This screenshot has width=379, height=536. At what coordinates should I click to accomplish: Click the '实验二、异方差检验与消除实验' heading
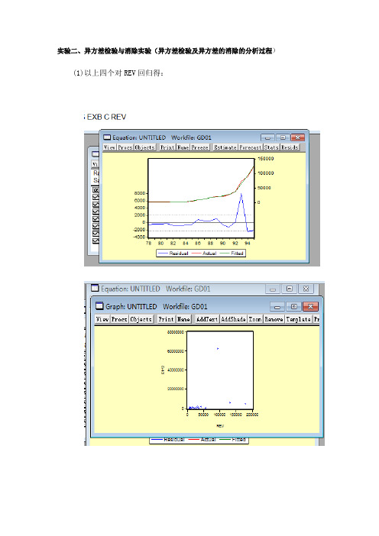[x=104, y=51]
